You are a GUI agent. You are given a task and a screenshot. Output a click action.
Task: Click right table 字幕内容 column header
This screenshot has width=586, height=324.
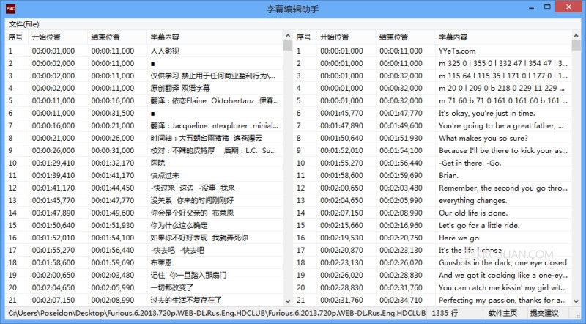pos(503,37)
